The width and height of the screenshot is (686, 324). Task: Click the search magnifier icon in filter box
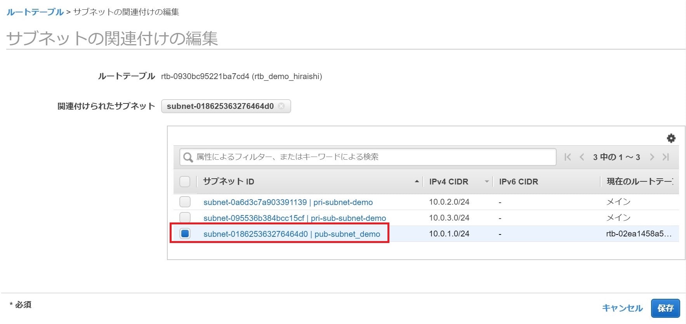(188, 157)
